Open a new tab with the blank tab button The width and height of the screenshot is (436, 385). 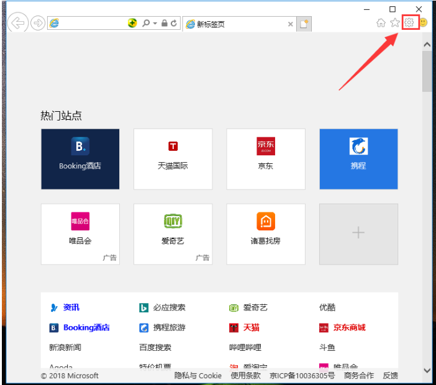click(x=304, y=24)
